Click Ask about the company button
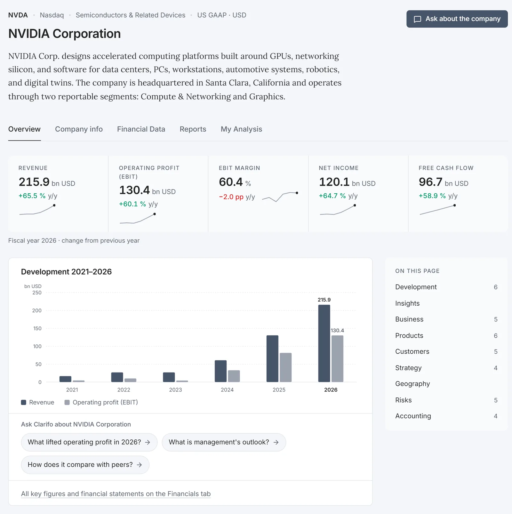This screenshot has height=514, width=512. click(x=457, y=19)
